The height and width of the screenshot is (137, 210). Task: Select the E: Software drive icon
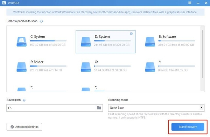(150, 42)
